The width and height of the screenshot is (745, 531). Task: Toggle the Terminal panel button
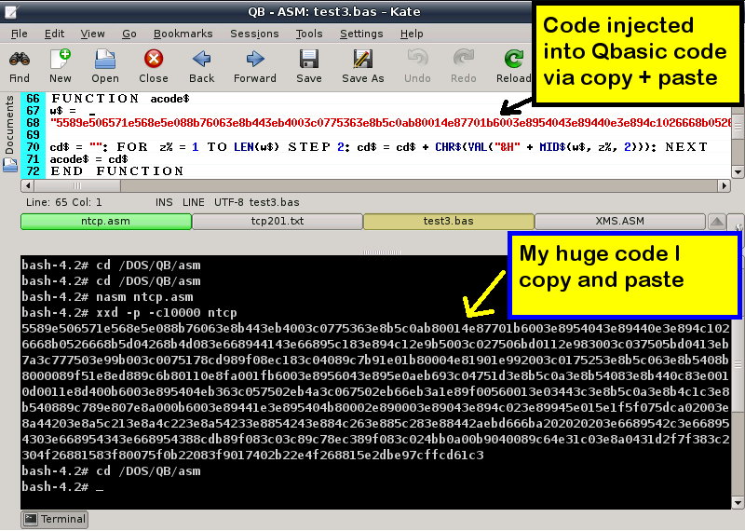pyautogui.click(x=54, y=519)
